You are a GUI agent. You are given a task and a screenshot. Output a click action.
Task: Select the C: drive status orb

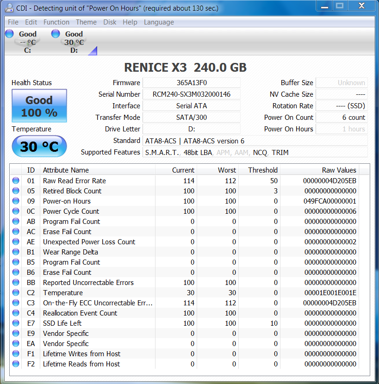pyautogui.click(x=9, y=33)
